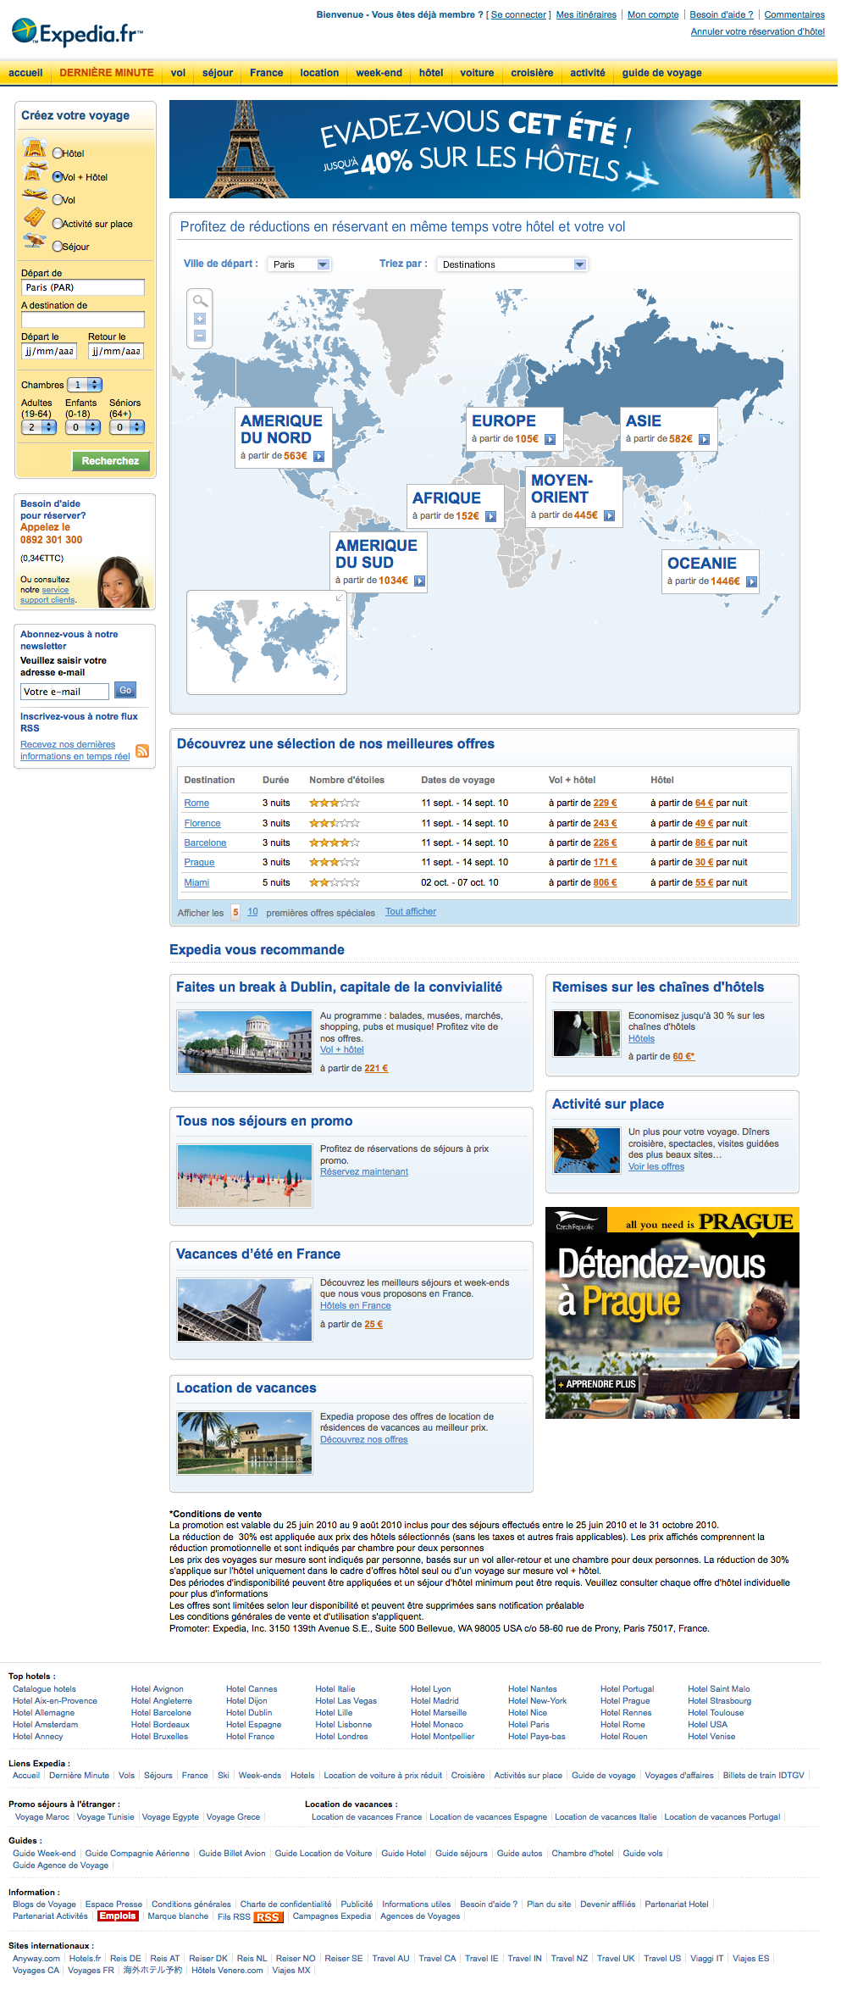Click arrow icon in Oceanie price box
This screenshot has height=2013, width=852.
pyautogui.click(x=751, y=581)
